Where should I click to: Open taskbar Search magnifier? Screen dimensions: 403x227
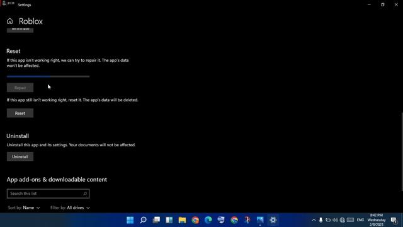143,220
